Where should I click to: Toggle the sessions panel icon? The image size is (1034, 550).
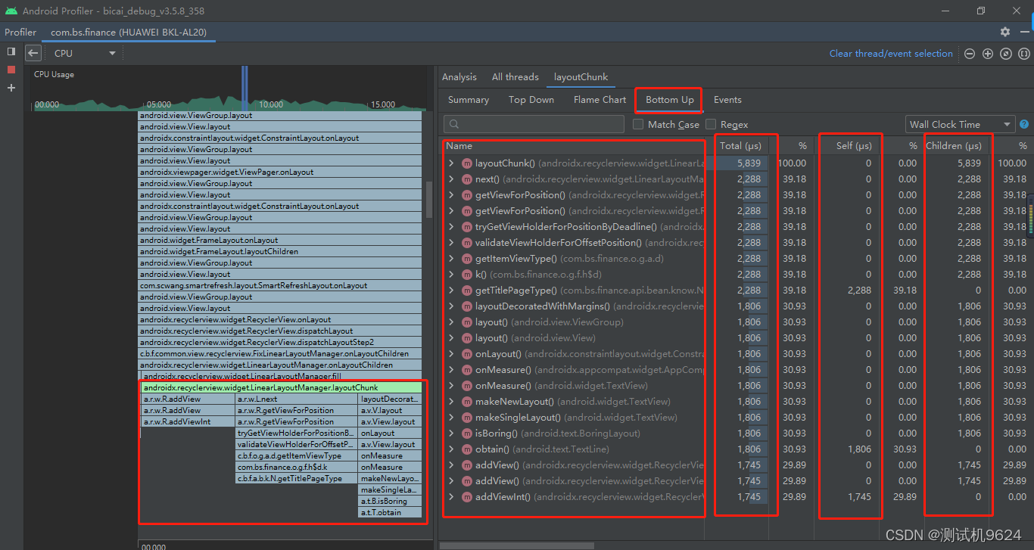(11, 51)
